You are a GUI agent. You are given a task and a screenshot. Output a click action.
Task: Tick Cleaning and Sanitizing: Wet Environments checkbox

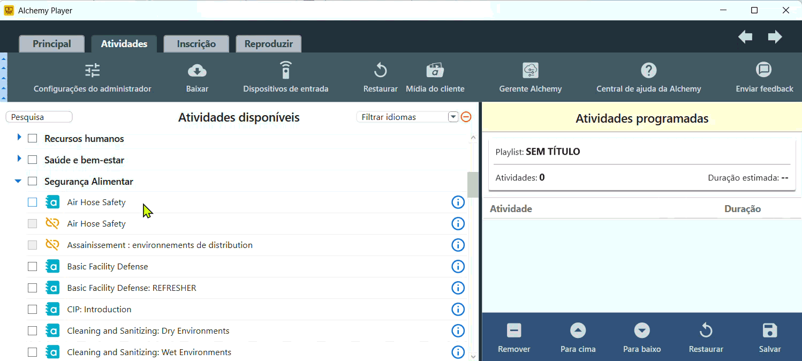click(x=33, y=352)
